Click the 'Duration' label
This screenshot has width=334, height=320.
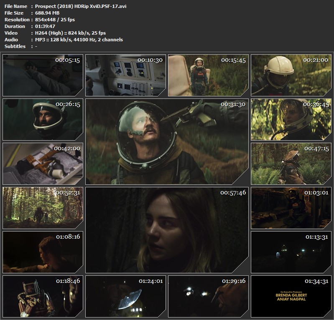coord(15,26)
